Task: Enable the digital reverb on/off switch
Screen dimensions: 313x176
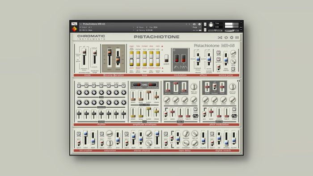Action: tap(212, 134)
